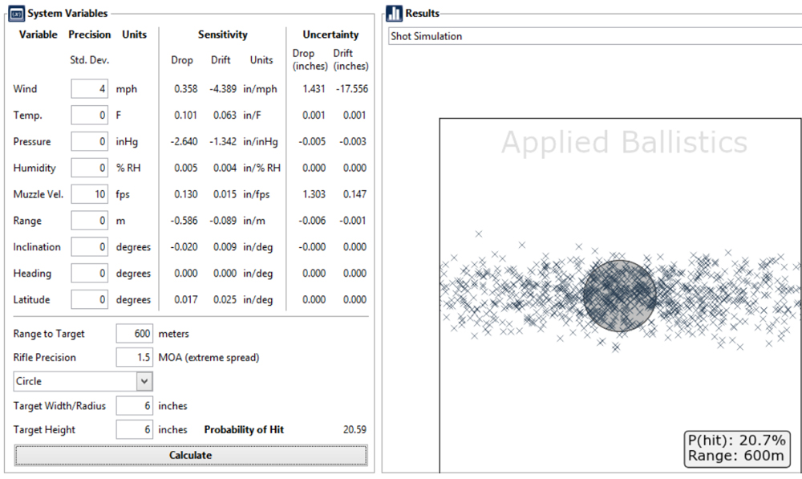Click the Probability of Hit value 20.59
The image size is (802, 479).
(x=354, y=430)
